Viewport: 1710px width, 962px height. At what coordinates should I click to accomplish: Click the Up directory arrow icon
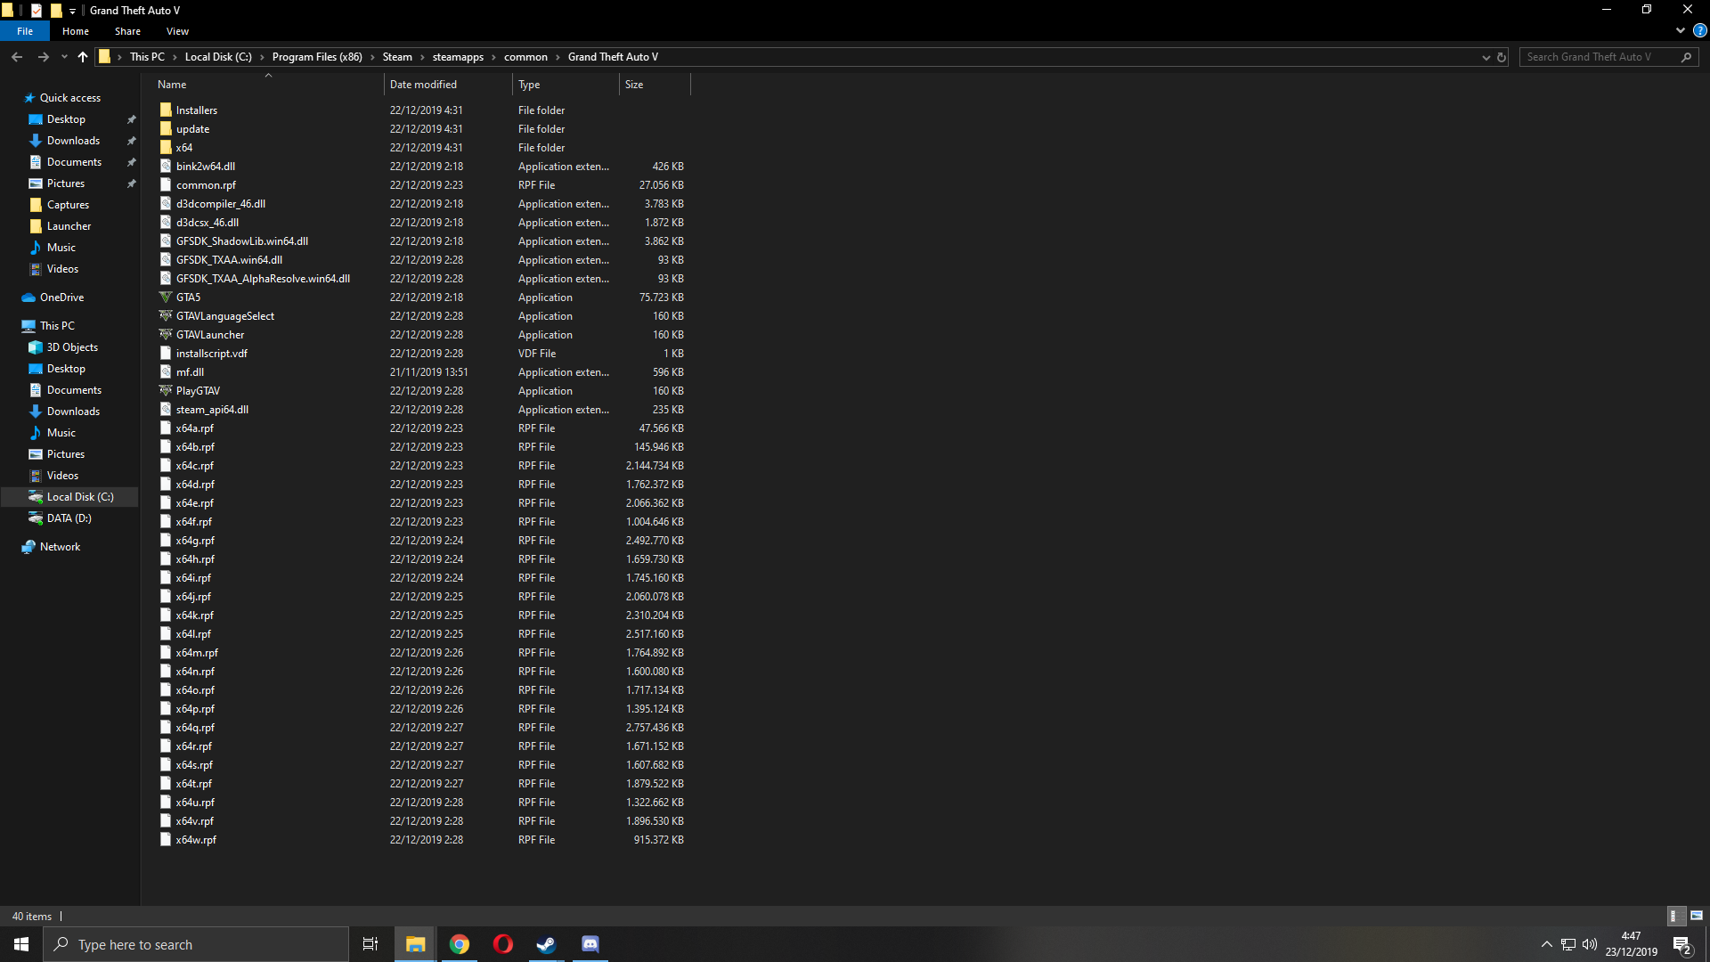[x=83, y=57]
